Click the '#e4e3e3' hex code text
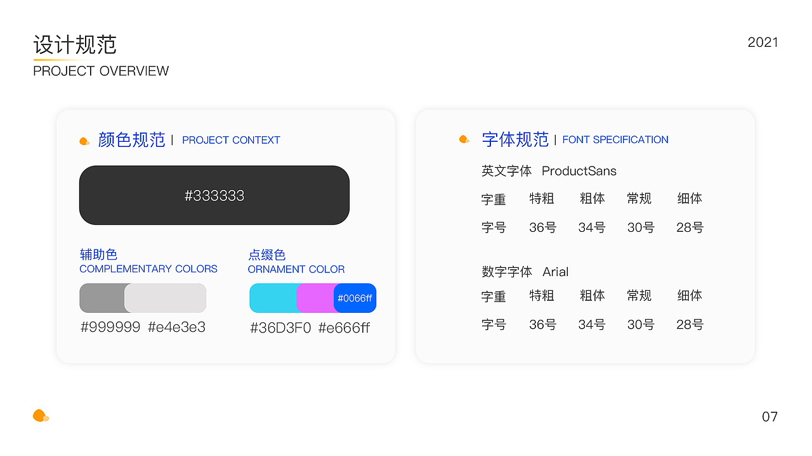The image size is (812, 456). point(177,327)
